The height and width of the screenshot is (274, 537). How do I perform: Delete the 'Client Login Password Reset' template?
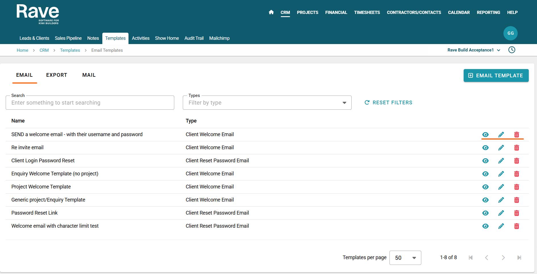[x=517, y=161]
